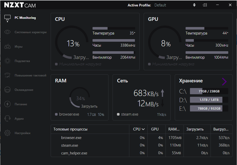Expand the Хранение storage panel arrow
This screenshot has width=237, height=165.
click(224, 82)
